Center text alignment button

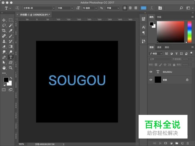(x=130, y=8)
